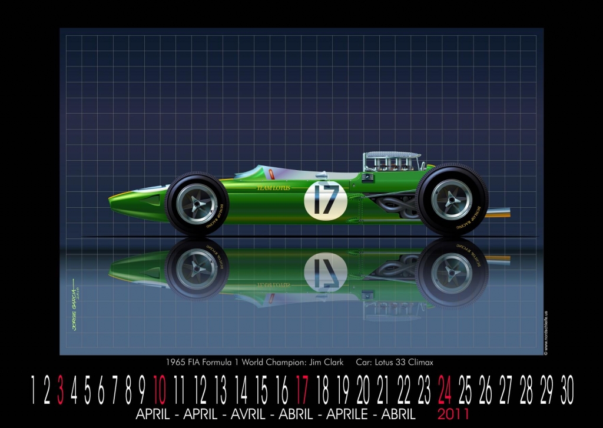Click the 'Car: Lotus 33 Climax' caption
This screenshot has height=428, width=603.
coord(395,362)
